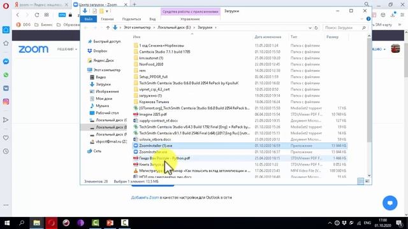Collapse the Explorer ribbon chevron

(x=361, y=19)
